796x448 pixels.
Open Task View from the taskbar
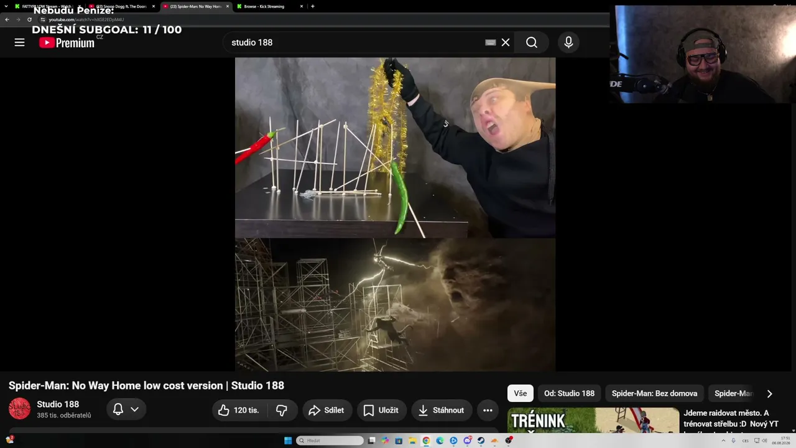tap(371, 441)
